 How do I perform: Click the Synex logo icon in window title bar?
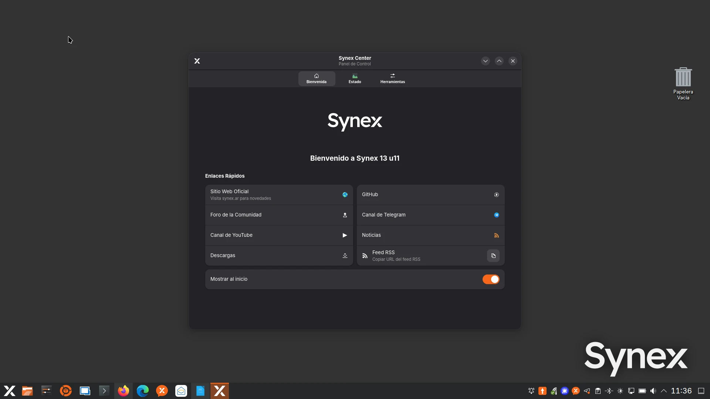pos(197,61)
